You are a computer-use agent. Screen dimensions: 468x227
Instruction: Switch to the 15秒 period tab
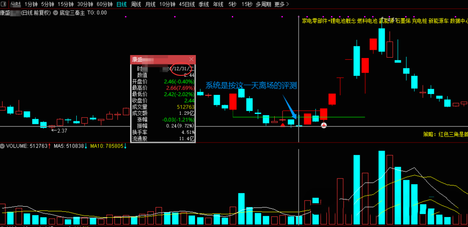tap(247, 4)
